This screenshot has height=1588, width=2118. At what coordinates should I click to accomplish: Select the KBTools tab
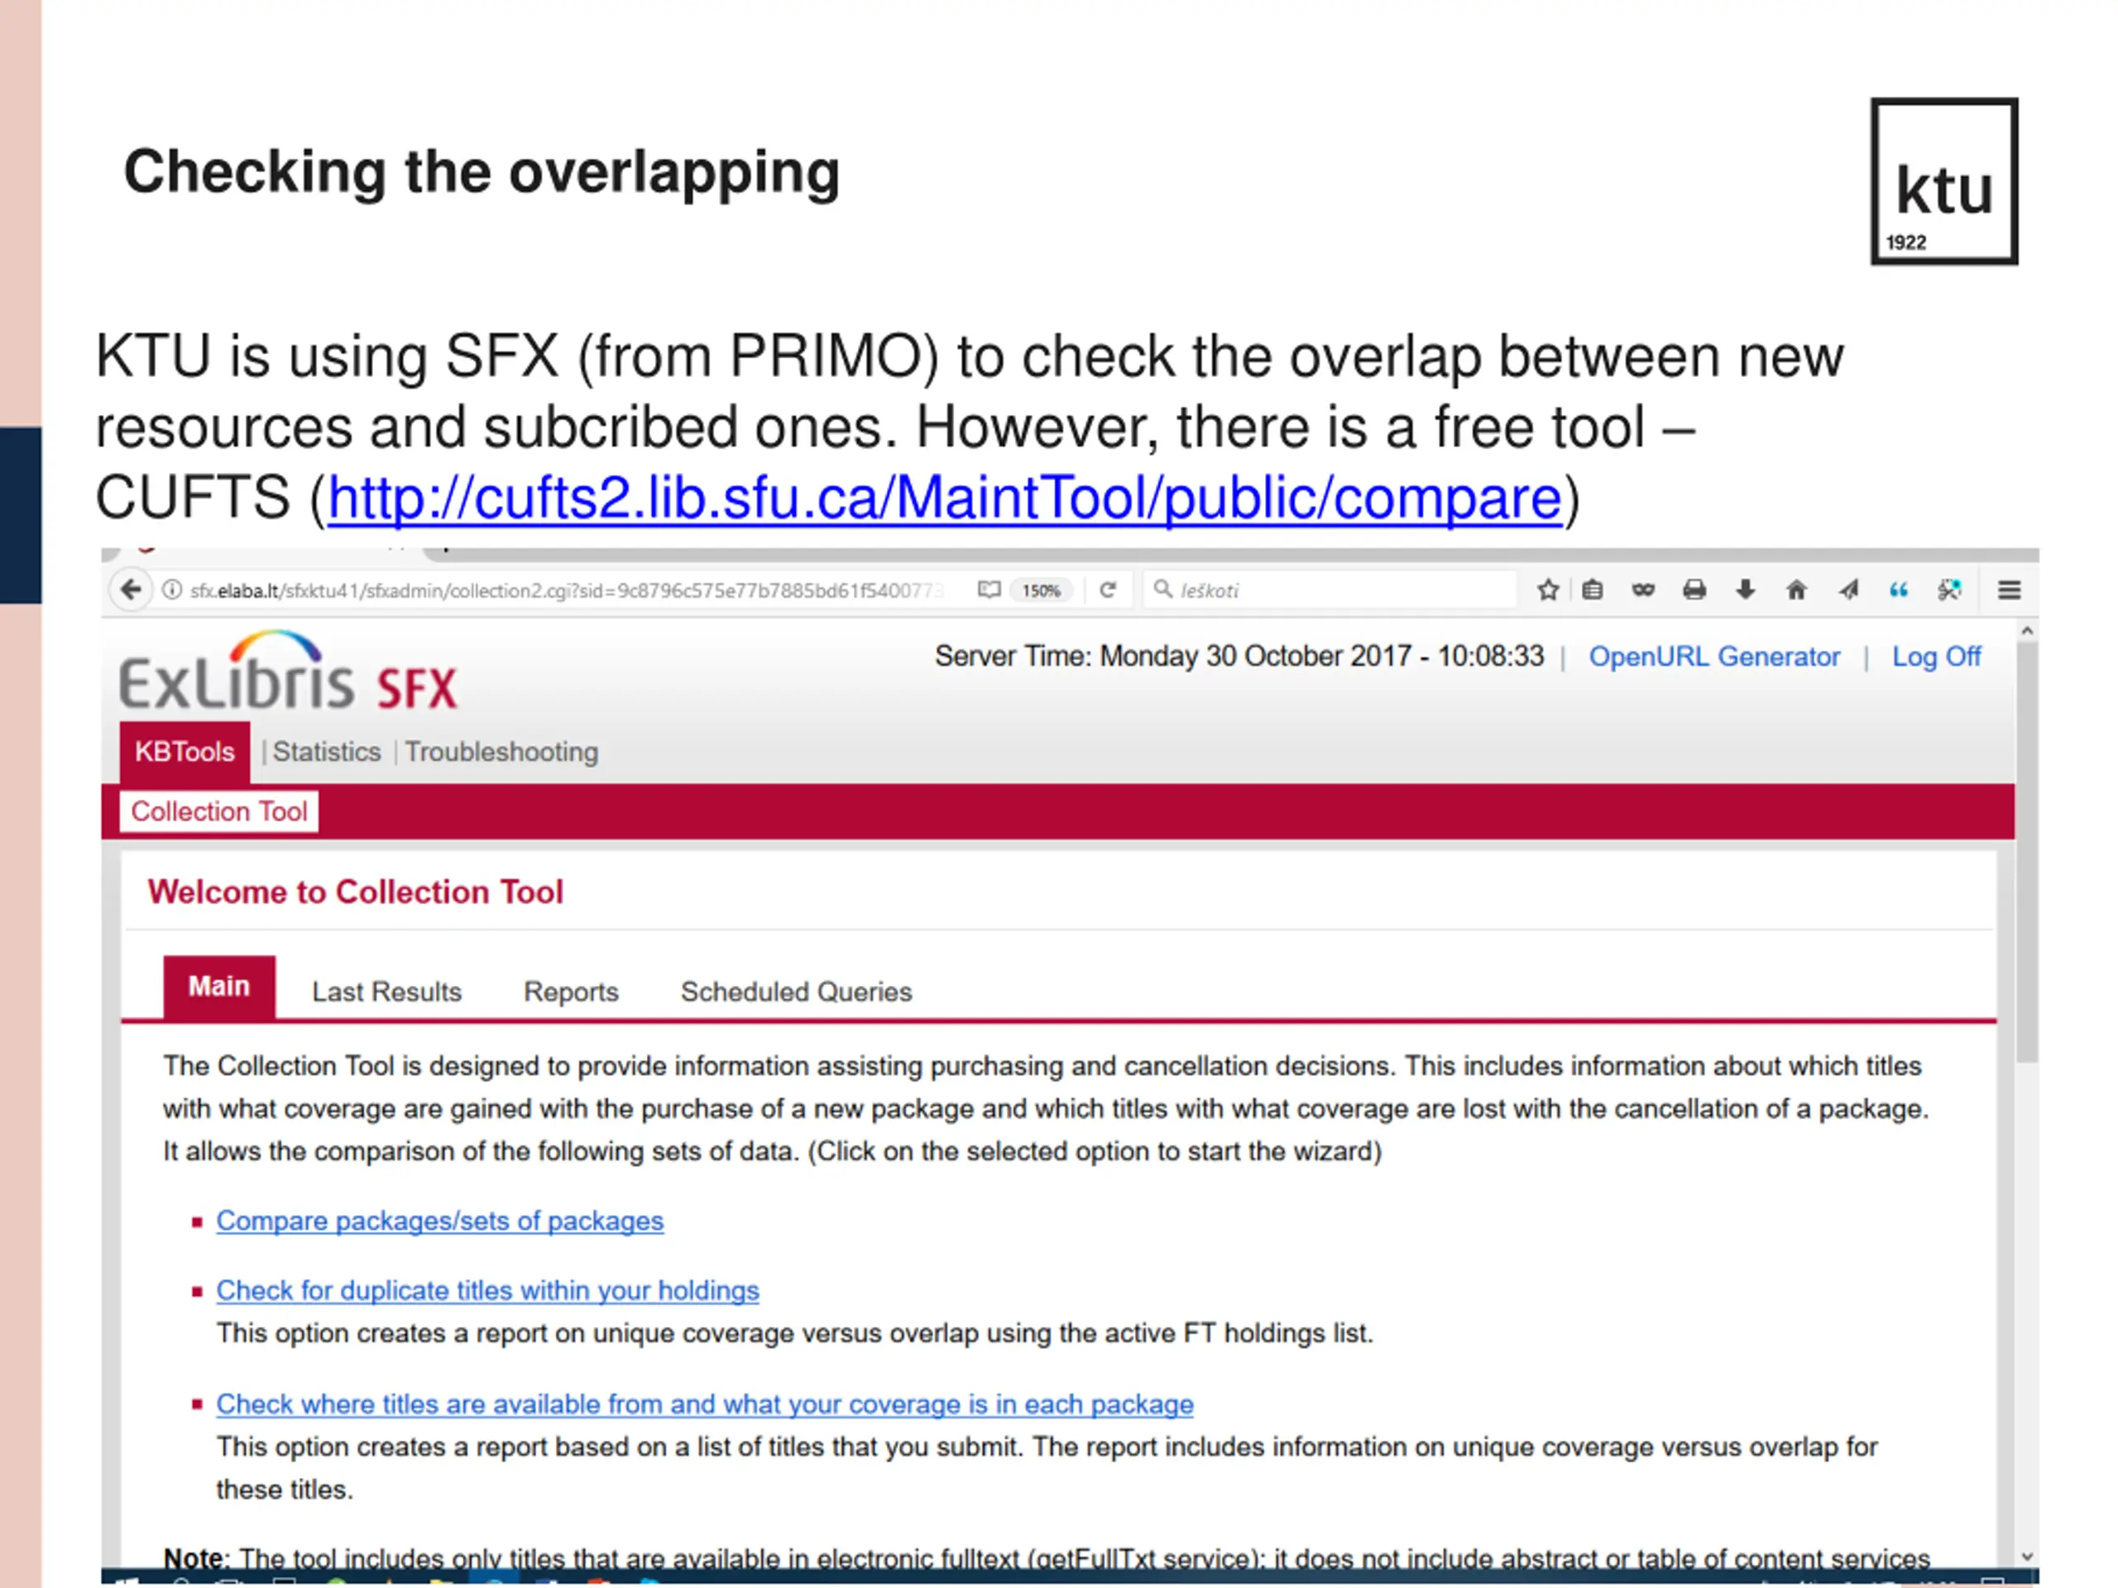tap(184, 751)
